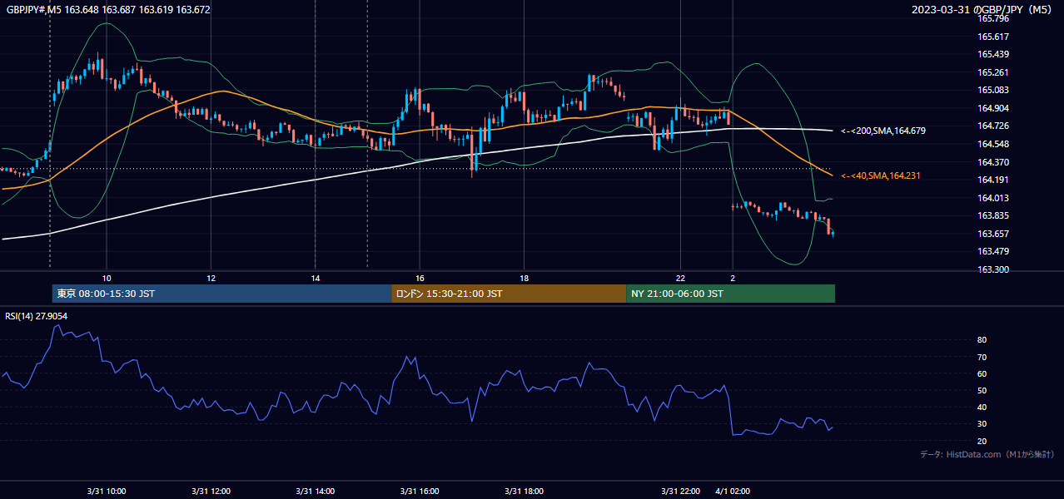The height and width of the screenshot is (499, 1064).
Task: Click the hour marker 14 under the price chart
Action: 316,278
